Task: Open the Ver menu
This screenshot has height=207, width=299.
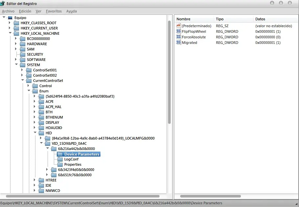Action: (x=38, y=11)
